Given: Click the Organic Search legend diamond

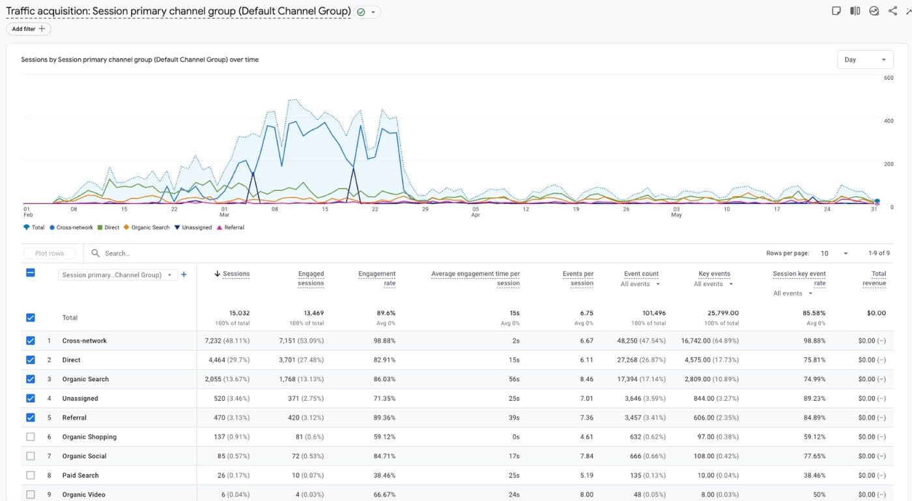Looking at the screenshot, I should pos(126,227).
